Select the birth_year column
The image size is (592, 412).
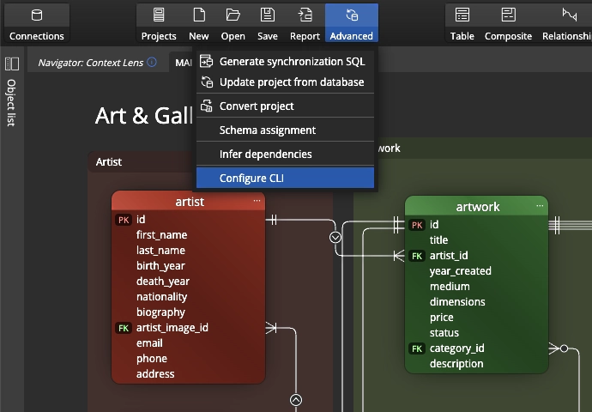160,266
